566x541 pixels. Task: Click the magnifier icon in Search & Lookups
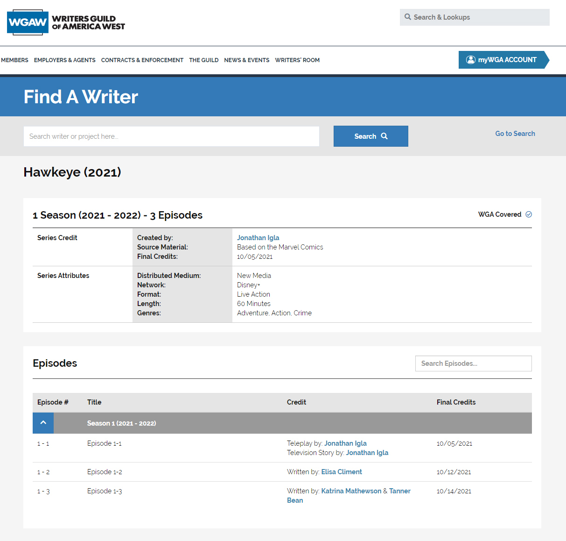pyautogui.click(x=408, y=17)
